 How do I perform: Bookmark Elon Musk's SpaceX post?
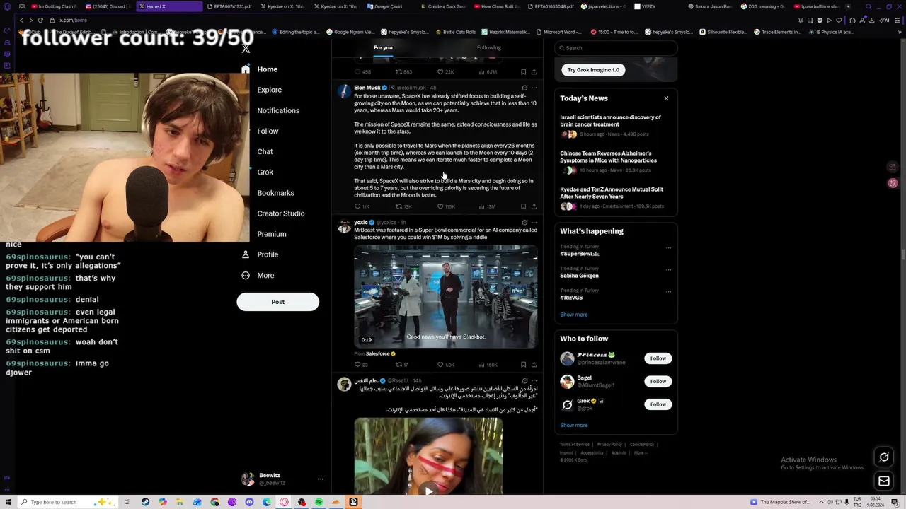click(523, 206)
